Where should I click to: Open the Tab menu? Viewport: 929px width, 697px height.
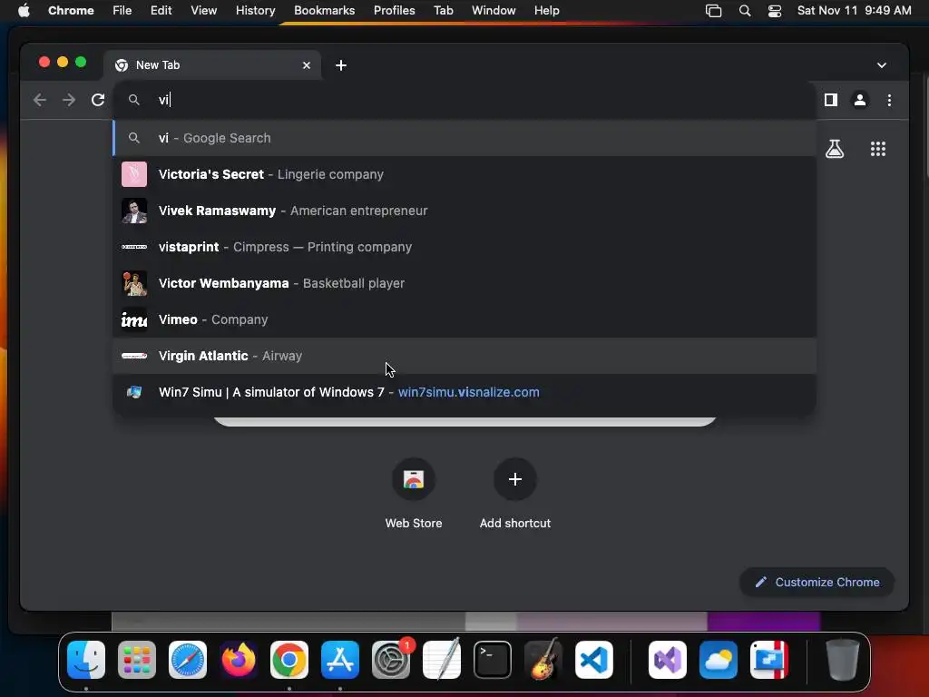point(443,11)
